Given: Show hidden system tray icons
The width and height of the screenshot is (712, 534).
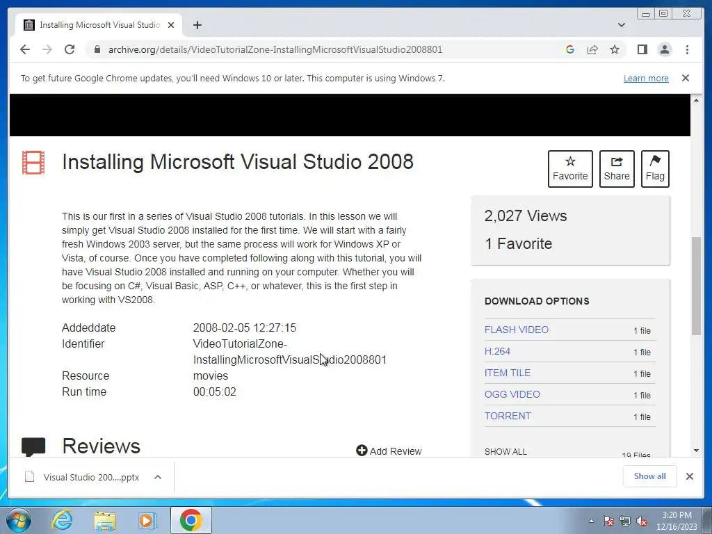Looking at the screenshot, I should pos(591,521).
